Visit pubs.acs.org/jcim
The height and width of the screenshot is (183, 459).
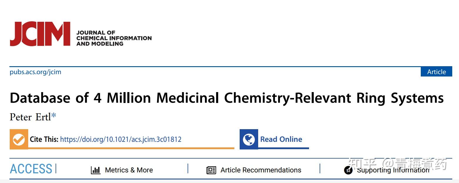click(35, 72)
